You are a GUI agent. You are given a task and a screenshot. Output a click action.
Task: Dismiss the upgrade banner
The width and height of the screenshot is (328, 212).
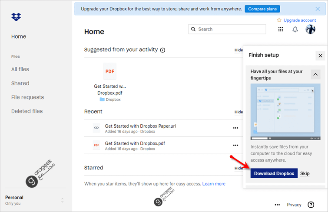318,9
